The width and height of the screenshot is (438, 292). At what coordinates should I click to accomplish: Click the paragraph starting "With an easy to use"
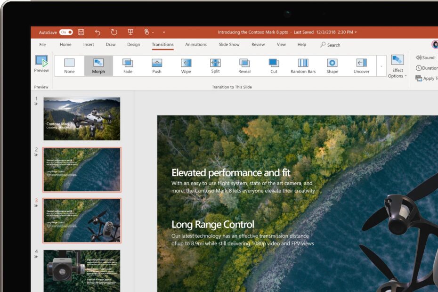[243, 187]
